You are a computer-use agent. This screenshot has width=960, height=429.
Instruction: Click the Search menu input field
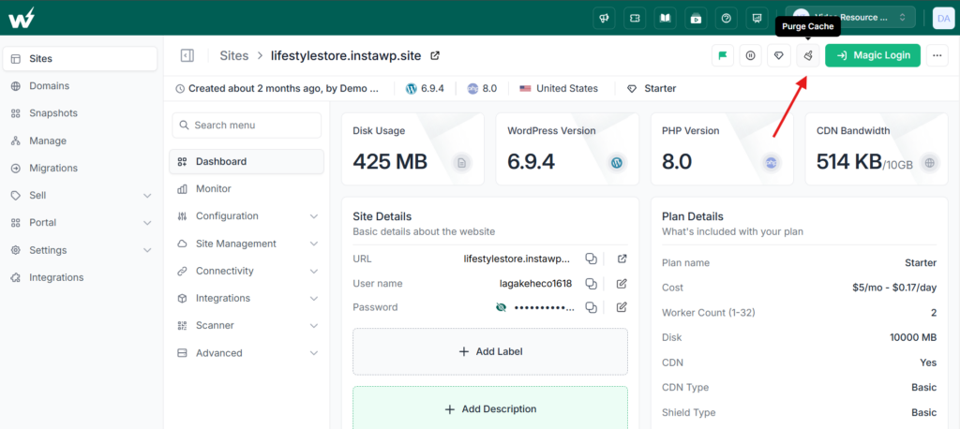coord(247,126)
